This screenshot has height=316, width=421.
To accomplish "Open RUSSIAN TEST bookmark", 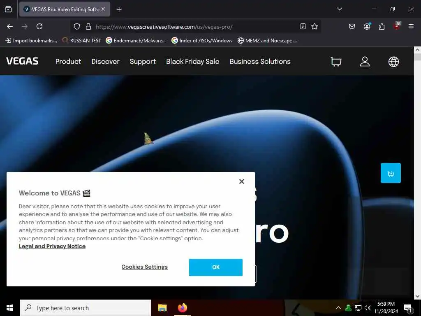I will pyautogui.click(x=81, y=41).
